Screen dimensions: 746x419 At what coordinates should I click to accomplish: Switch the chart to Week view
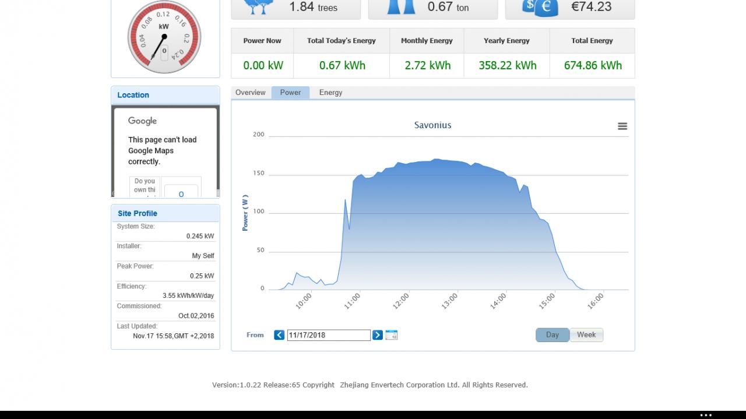586,335
